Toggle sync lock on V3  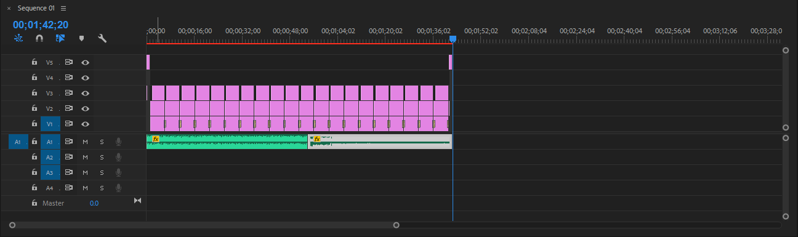69,93
